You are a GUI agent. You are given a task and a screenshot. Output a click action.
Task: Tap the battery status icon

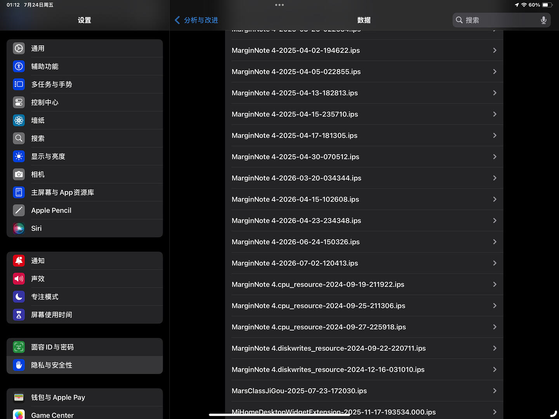547,5
